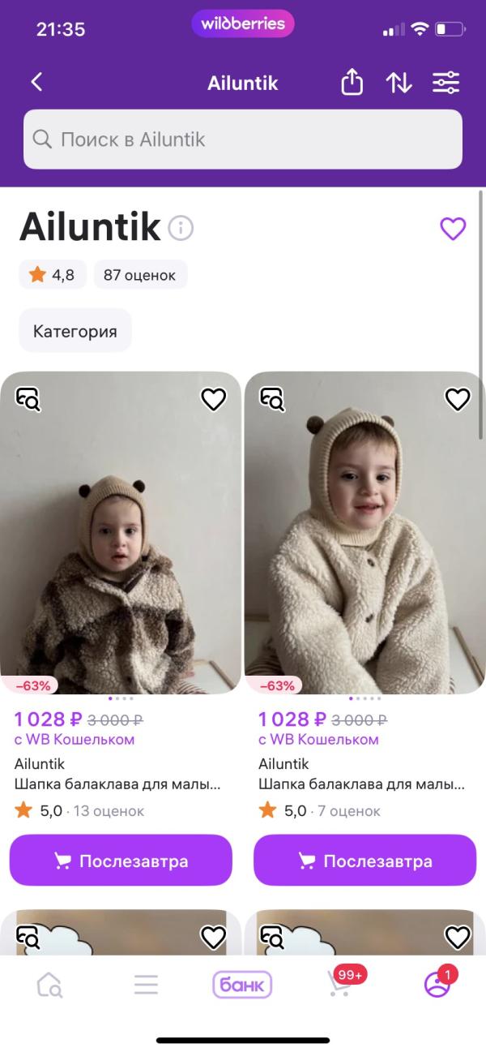The height and width of the screenshot is (1052, 486).
Task: Tap similar-search icon on first product
Action: click(28, 399)
